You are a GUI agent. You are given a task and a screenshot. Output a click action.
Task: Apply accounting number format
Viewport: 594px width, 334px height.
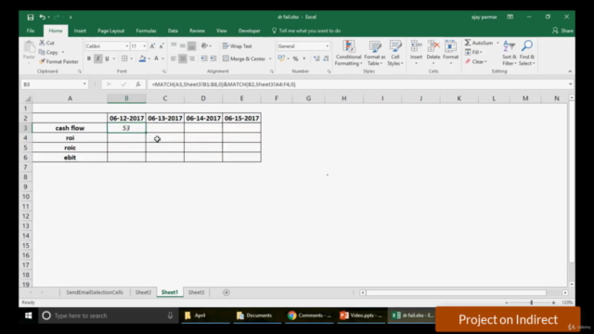point(281,58)
